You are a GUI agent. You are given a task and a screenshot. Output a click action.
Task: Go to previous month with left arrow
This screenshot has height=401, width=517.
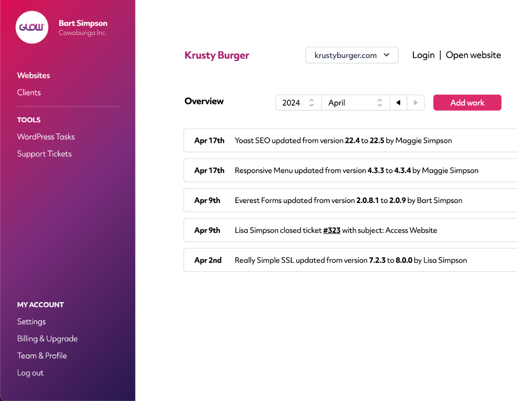398,102
